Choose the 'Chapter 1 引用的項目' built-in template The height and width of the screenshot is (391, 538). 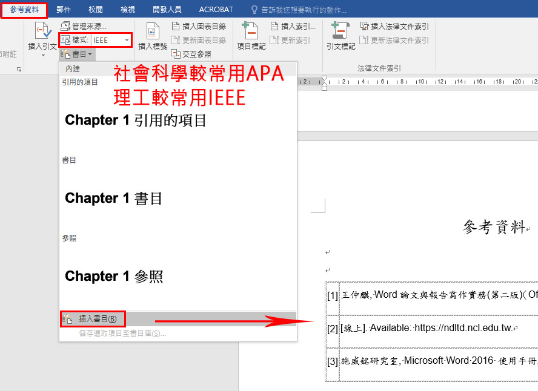click(x=136, y=120)
